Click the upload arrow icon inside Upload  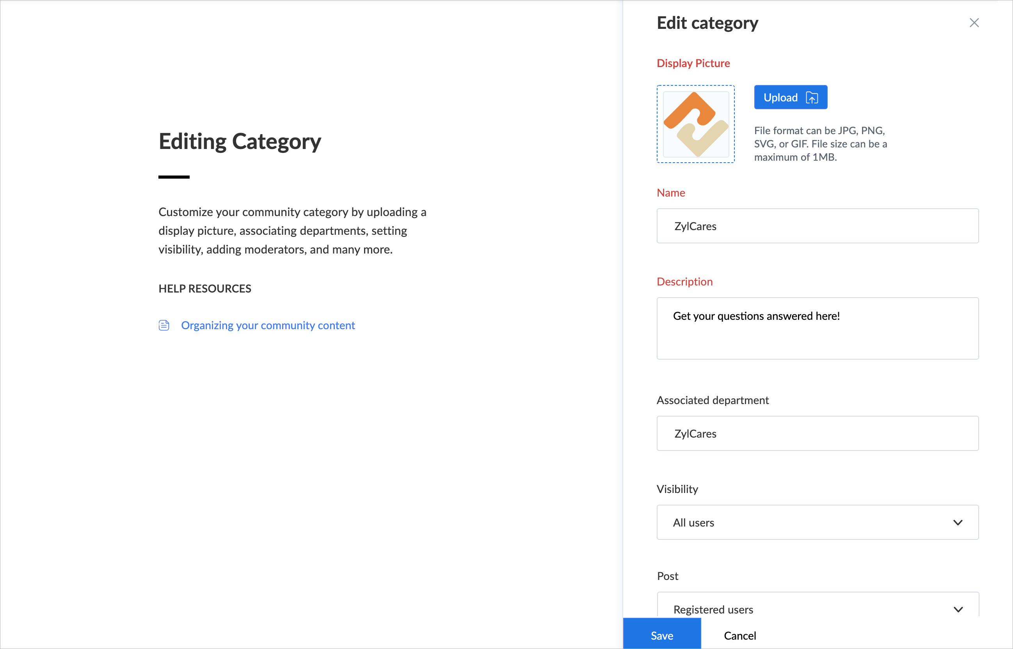812,98
